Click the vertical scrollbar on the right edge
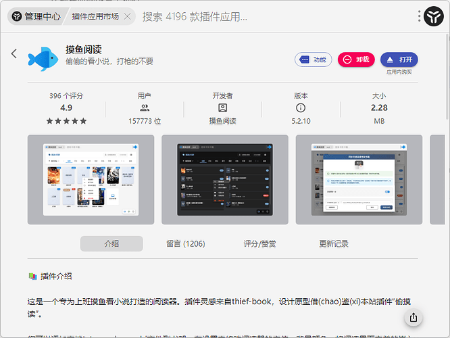The image size is (450, 338). pos(447,76)
